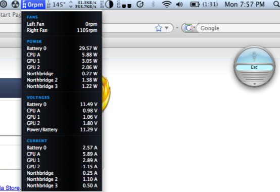Open the iStat fan speed menu item
Viewport: 280px width, 192px height.
[33, 5]
